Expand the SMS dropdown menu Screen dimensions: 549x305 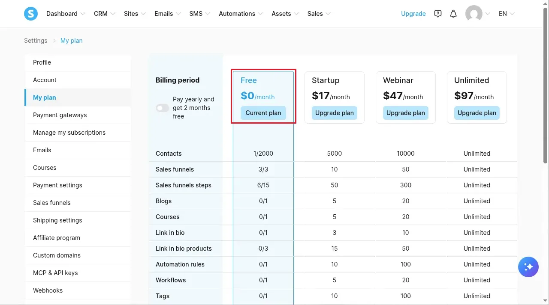point(200,14)
